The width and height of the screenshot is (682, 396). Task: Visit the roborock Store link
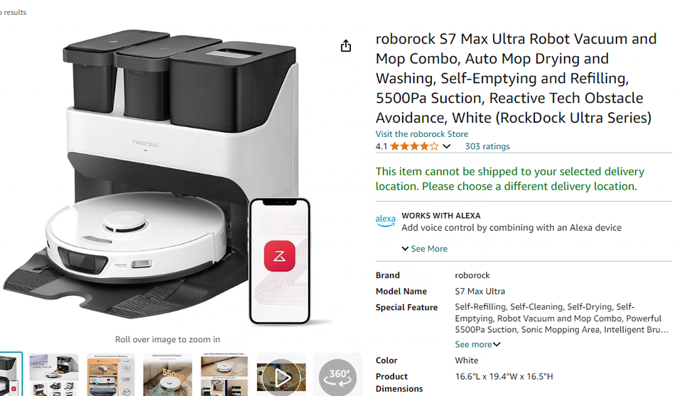(x=422, y=134)
